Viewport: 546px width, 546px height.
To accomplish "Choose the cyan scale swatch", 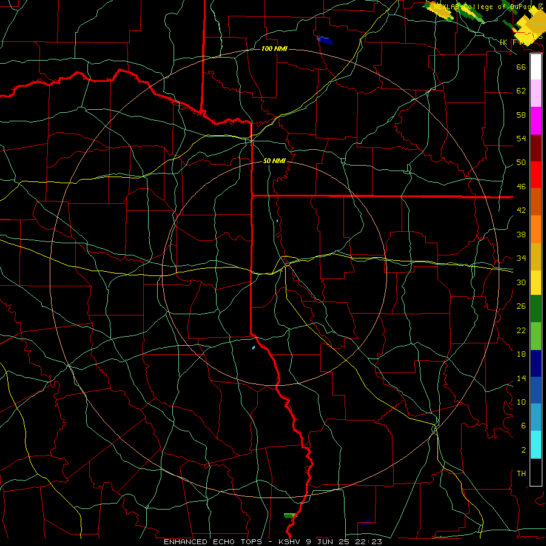I will click(536, 445).
